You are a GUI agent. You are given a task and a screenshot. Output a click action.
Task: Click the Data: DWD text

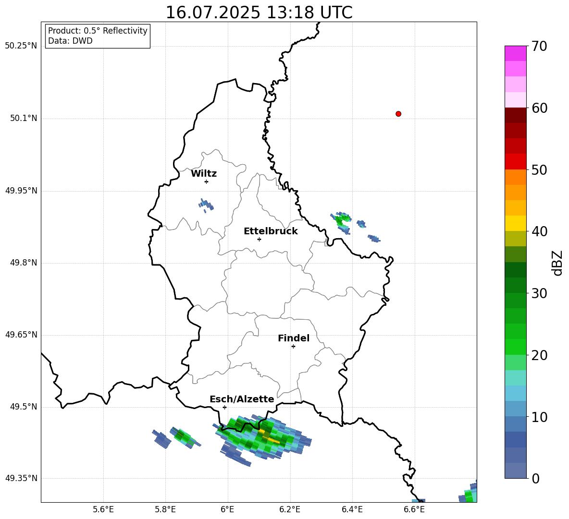(x=70, y=41)
